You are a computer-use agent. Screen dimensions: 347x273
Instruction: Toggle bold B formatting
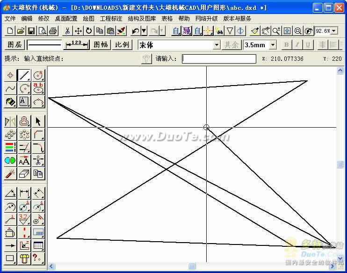click(286, 45)
